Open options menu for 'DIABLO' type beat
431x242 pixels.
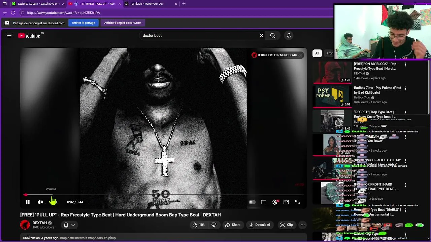[405, 210]
